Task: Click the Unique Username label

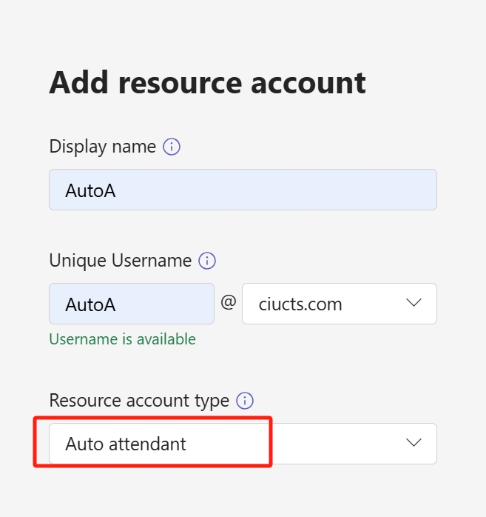Action: pos(120,261)
